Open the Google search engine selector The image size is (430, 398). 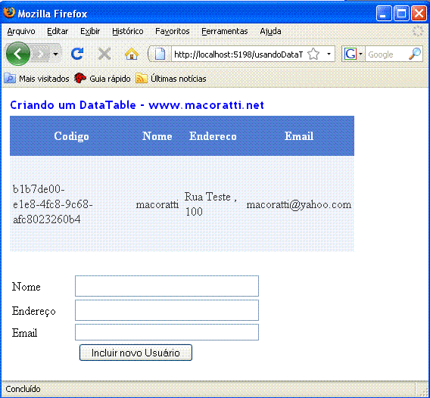pos(354,54)
